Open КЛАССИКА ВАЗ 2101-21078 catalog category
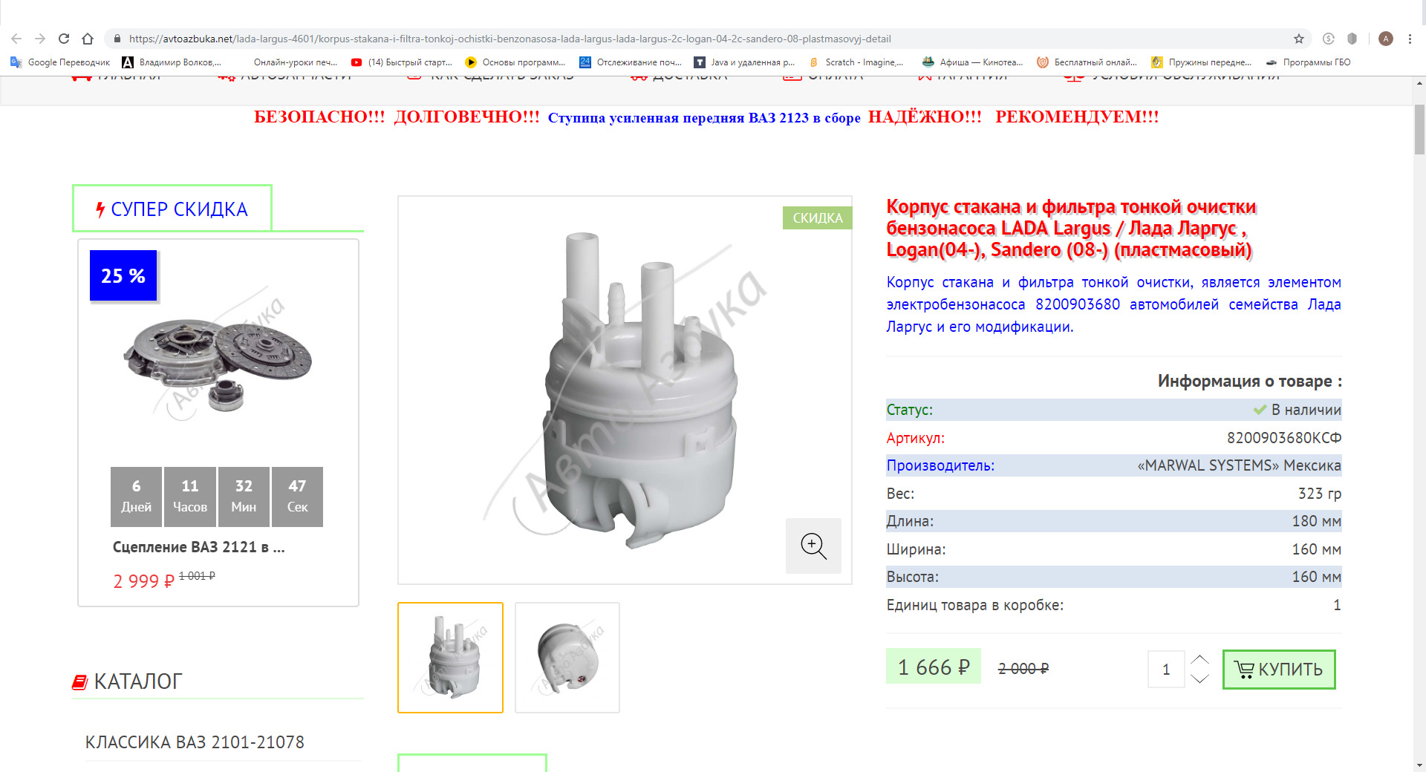The width and height of the screenshot is (1426, 772). click(x=195, y=742)
